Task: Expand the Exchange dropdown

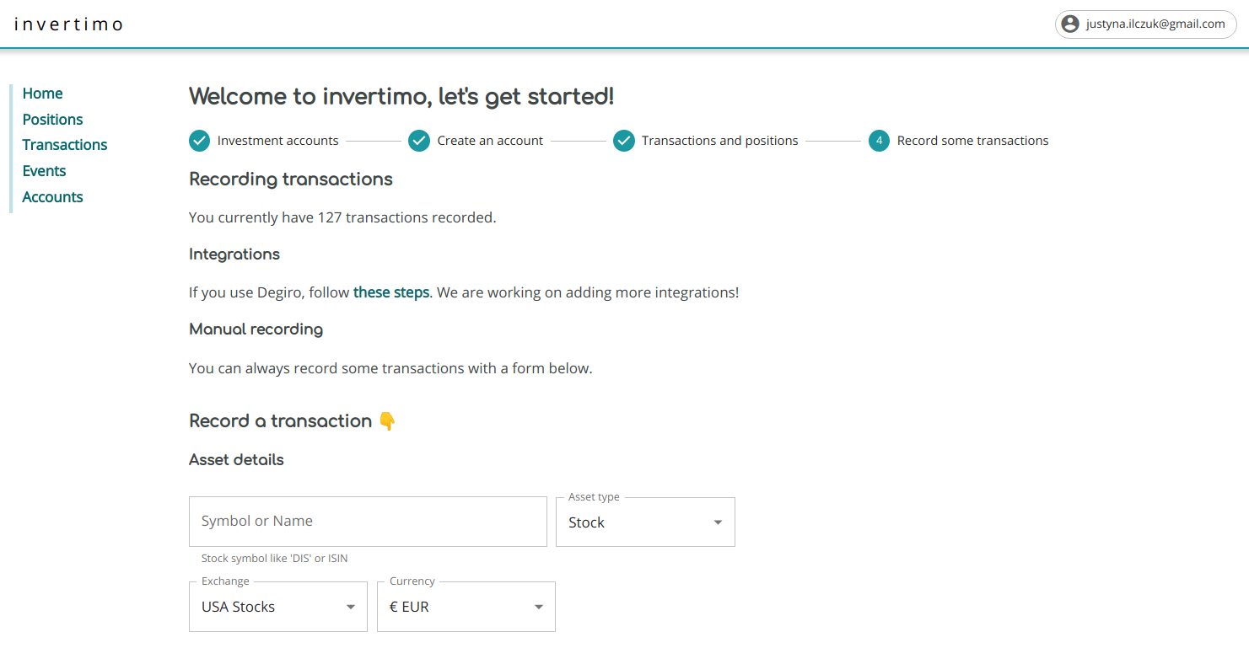Action: click(x=278, y=607)
